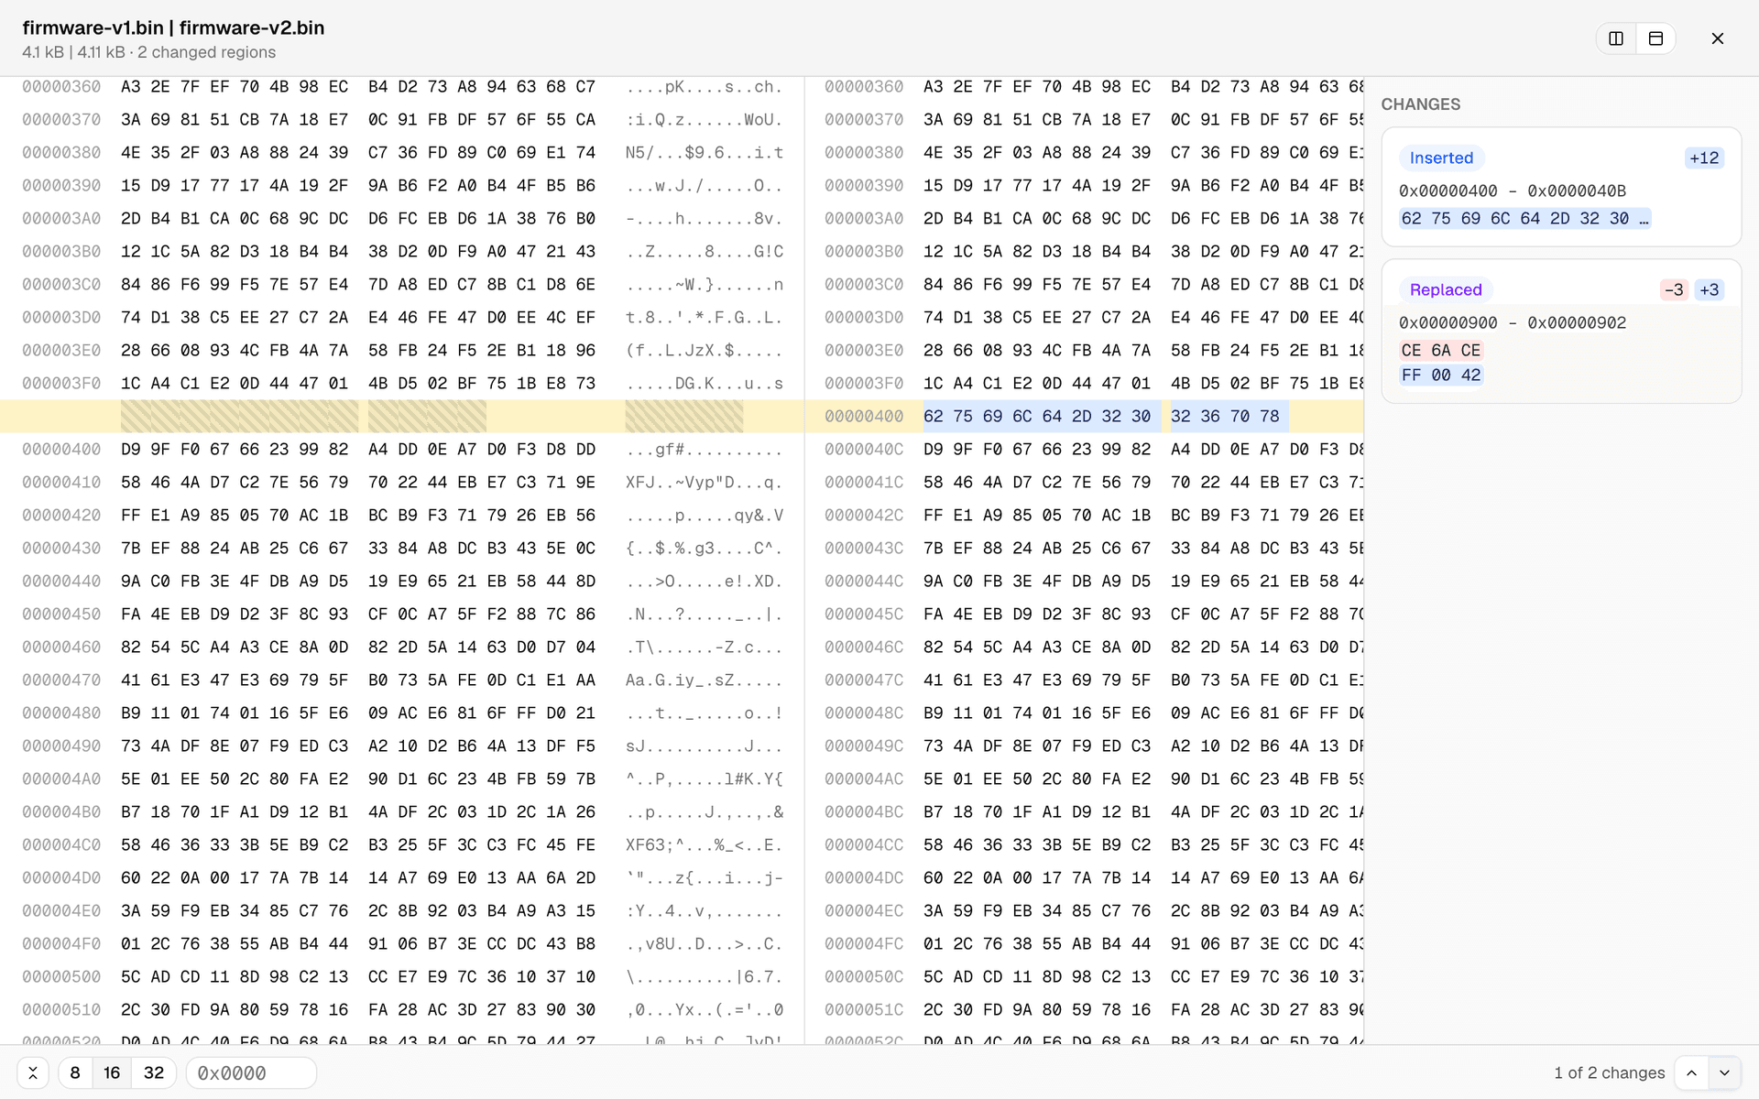The width and height of the screenshot is (1759, 1099).
Task: Click right pane offset 0000040C
Action: pyautogui.click(x=864, y=449)
